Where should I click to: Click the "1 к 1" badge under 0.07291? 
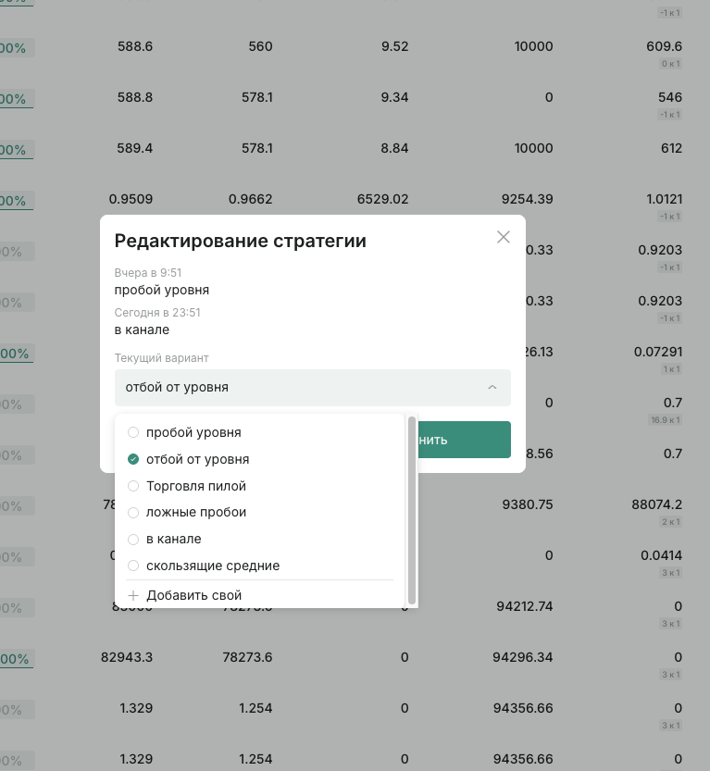tap(670, 369)
